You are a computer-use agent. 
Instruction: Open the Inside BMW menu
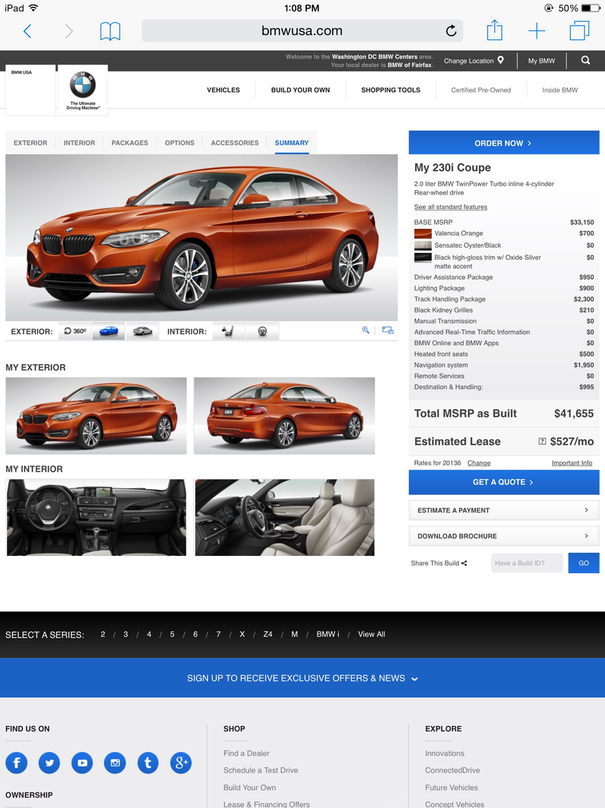[560, 89]
